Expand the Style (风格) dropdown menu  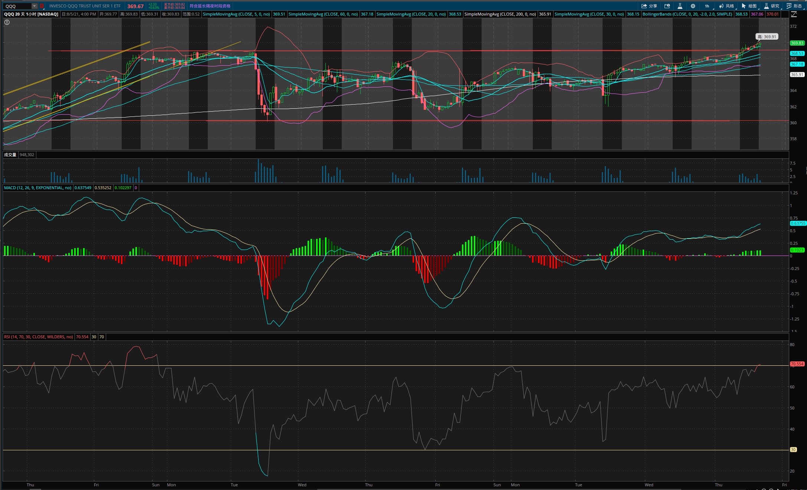point(726,6)
